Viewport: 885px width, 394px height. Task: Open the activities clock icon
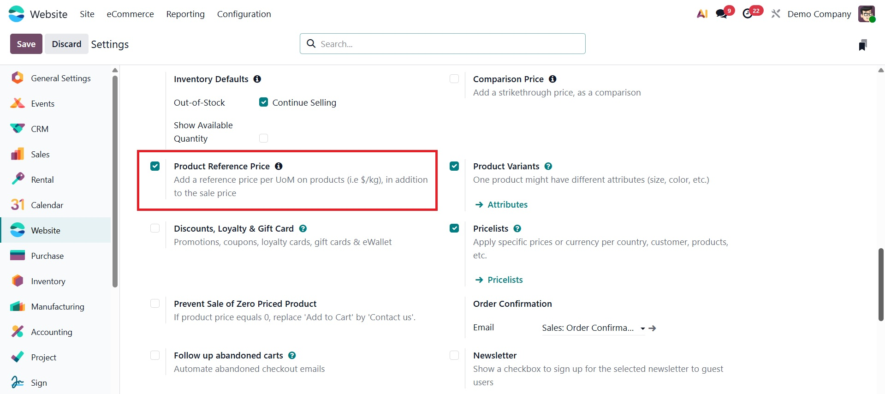tap(748, 14)
